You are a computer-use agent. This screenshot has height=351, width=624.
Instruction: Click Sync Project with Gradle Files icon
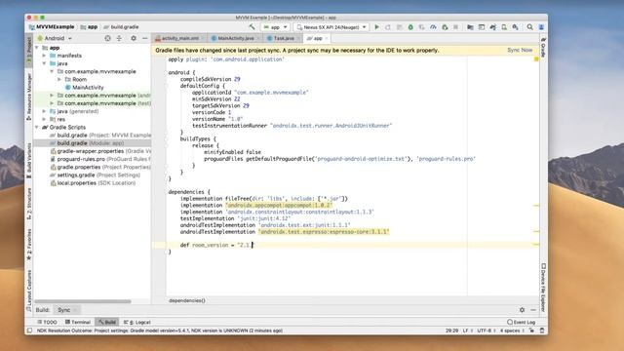tap(493, 27)
